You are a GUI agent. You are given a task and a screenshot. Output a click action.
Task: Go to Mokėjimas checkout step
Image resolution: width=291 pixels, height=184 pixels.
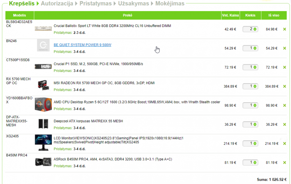(170, 3)
